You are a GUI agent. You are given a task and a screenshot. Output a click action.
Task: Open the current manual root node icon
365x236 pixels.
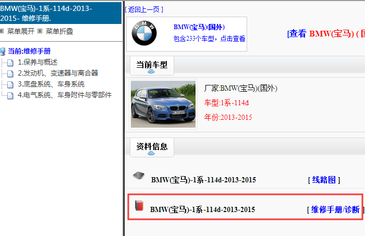pos(3,52)
